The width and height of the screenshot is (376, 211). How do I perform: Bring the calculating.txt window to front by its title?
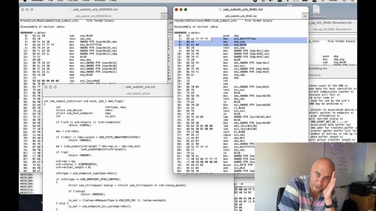(x=318, y=69)
